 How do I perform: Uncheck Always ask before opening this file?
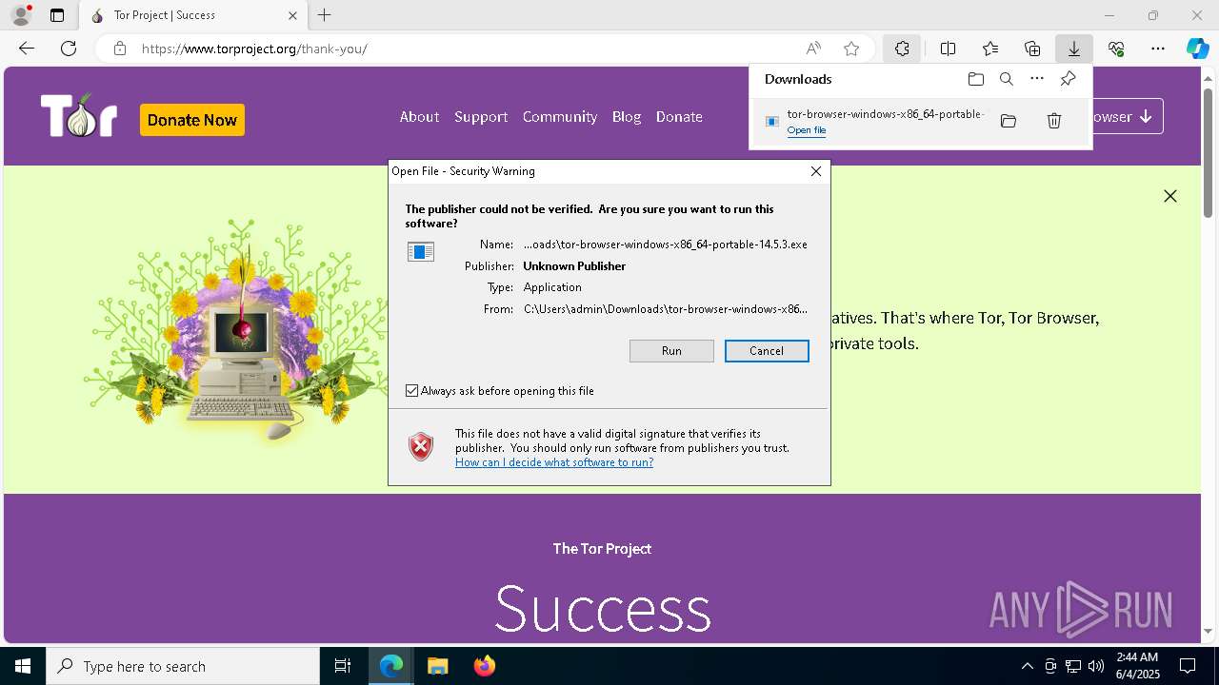click(x=412, y=391)
